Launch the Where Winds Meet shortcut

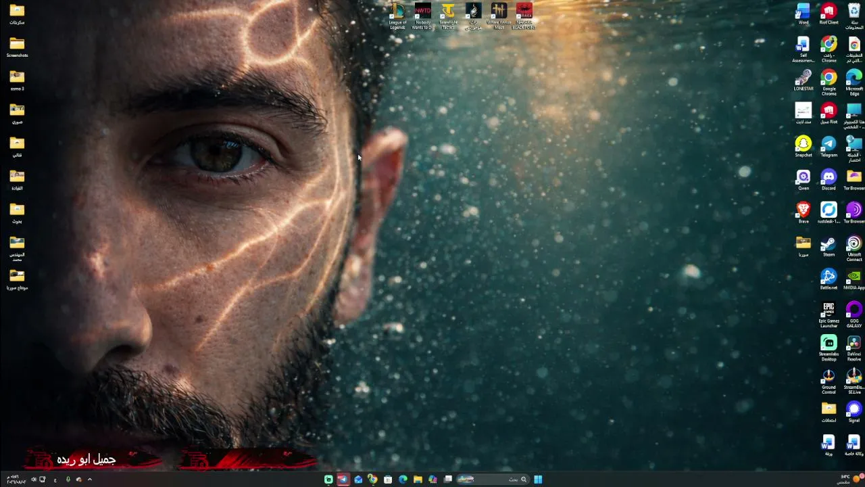pos(499,16)
